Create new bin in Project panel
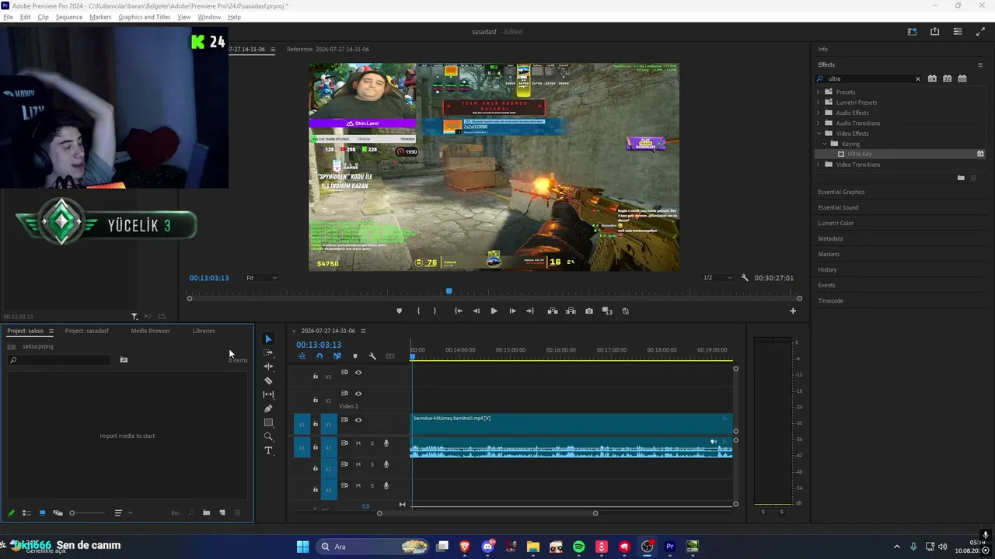Viewport: 995px width, 559px height. click(206, 512)
